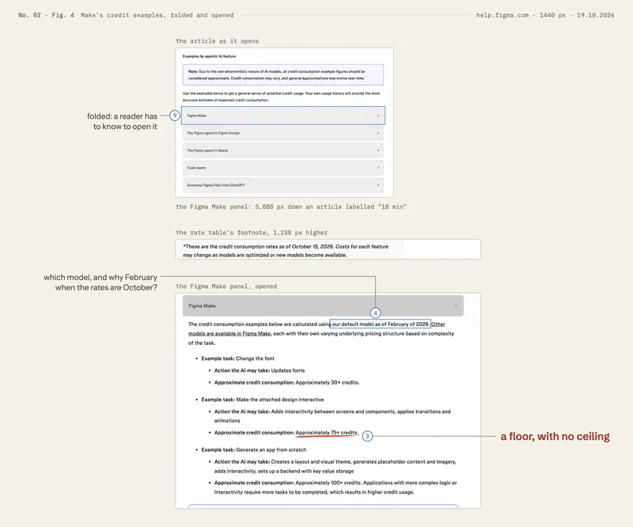Click the caption 'the Figma Make panel, opened'

(226, 286)
